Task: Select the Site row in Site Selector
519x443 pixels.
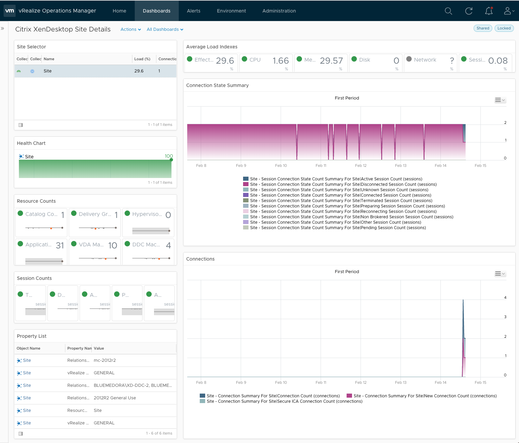Action: pyautogui.click(x=95, y=71)
